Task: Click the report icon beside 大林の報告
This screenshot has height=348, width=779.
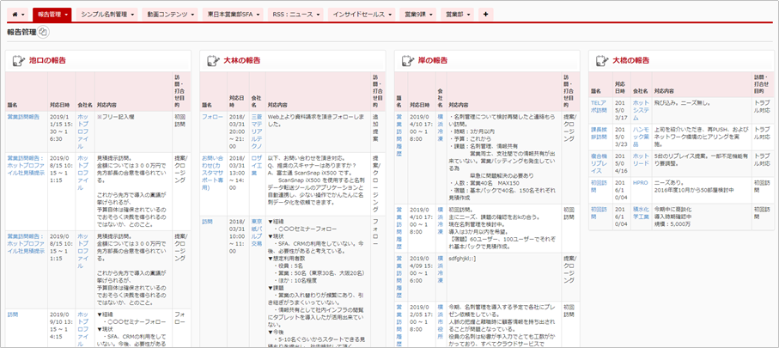Action: 214,61
